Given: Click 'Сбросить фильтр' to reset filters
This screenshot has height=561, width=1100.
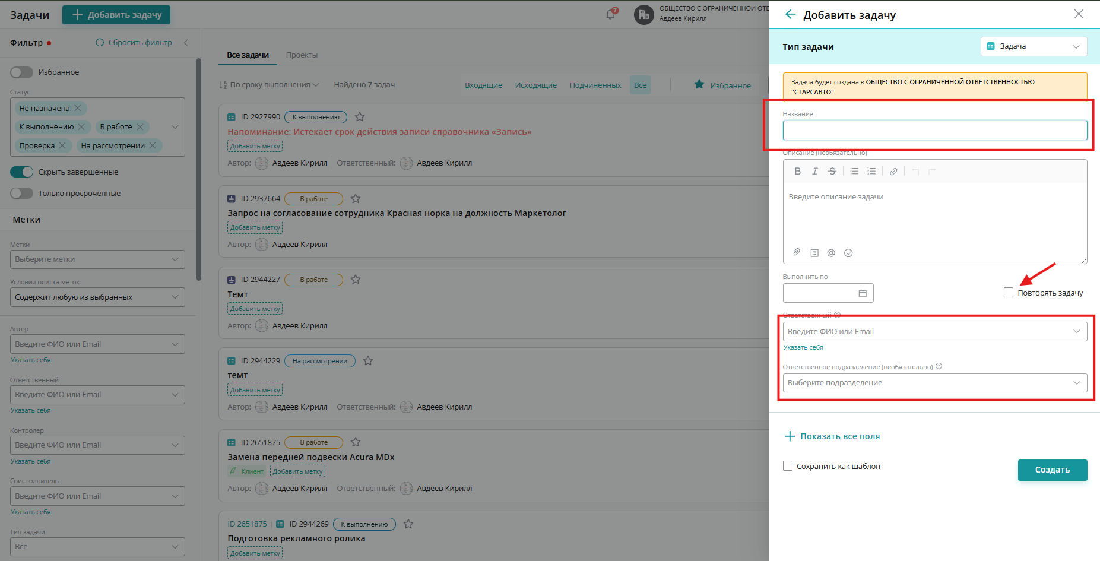Looking at the screenshot, I should pyautogui.click(x=134, y=43).
